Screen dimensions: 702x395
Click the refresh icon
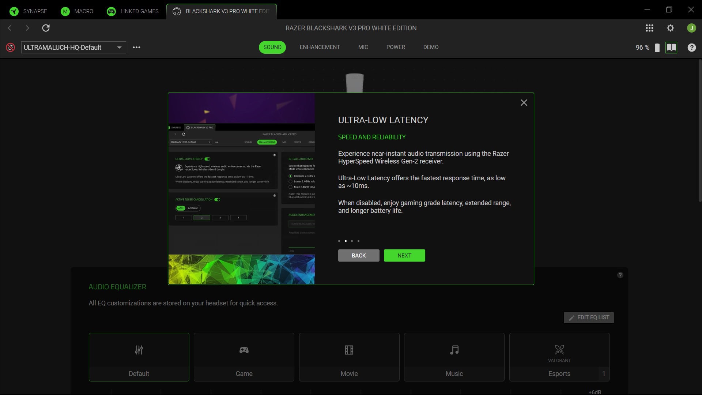coord(46,28)
